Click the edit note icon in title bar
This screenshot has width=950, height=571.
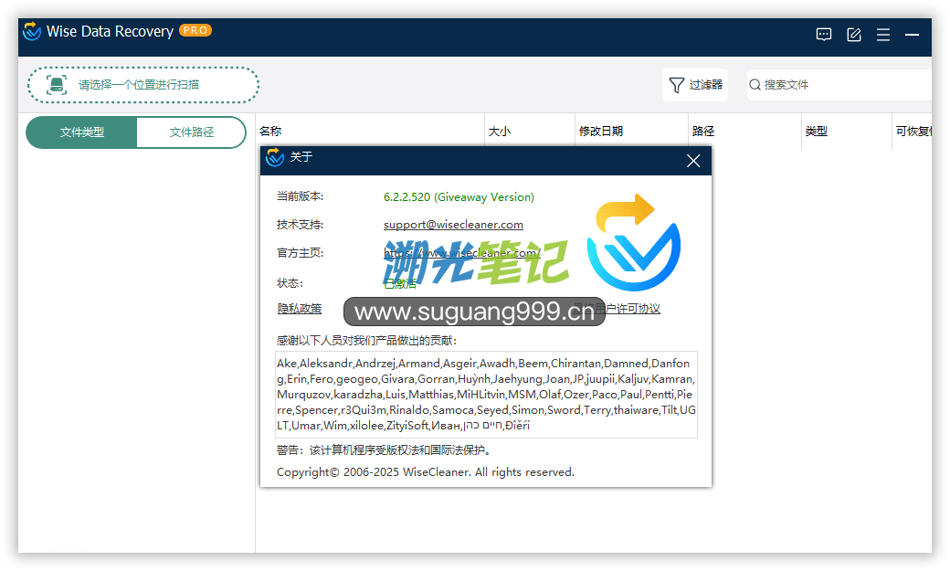(x=854, y=35)
